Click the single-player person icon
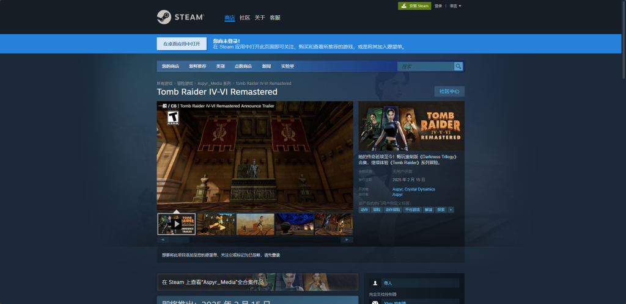Screen dimensions: 626x304 tap(375, 283)
